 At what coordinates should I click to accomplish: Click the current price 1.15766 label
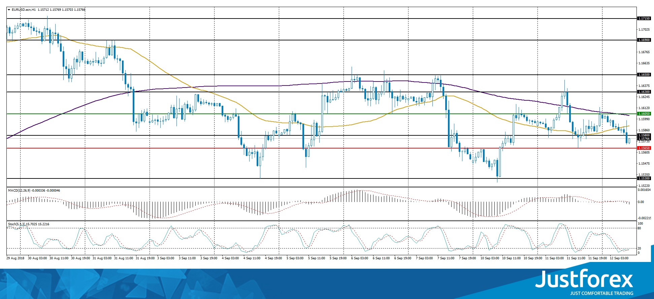(644, 139)
